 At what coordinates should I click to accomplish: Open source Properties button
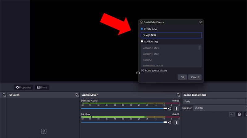point(23,87)
